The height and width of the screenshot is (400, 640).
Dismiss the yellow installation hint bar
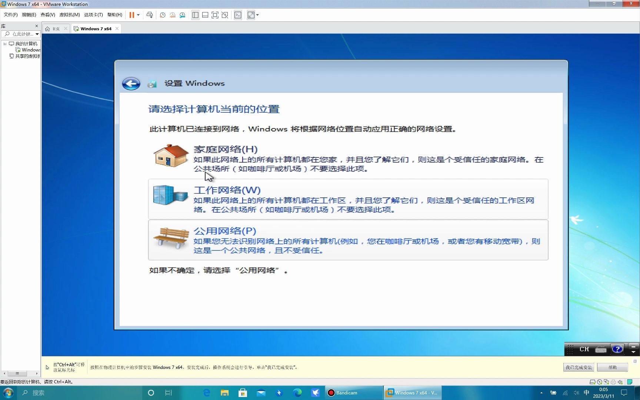[x=635, y=361]
